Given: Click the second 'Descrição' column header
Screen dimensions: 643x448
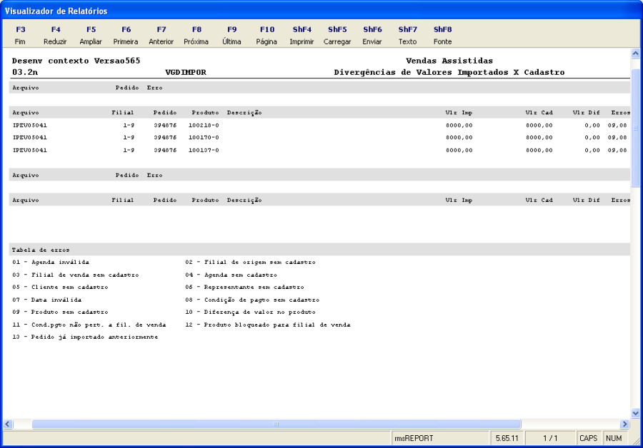Looking at the screenshot, I should click(x=244, y=200).
